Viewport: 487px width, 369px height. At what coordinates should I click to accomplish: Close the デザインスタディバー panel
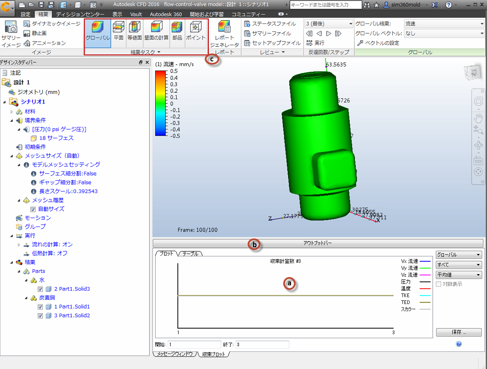pos(147,63)
